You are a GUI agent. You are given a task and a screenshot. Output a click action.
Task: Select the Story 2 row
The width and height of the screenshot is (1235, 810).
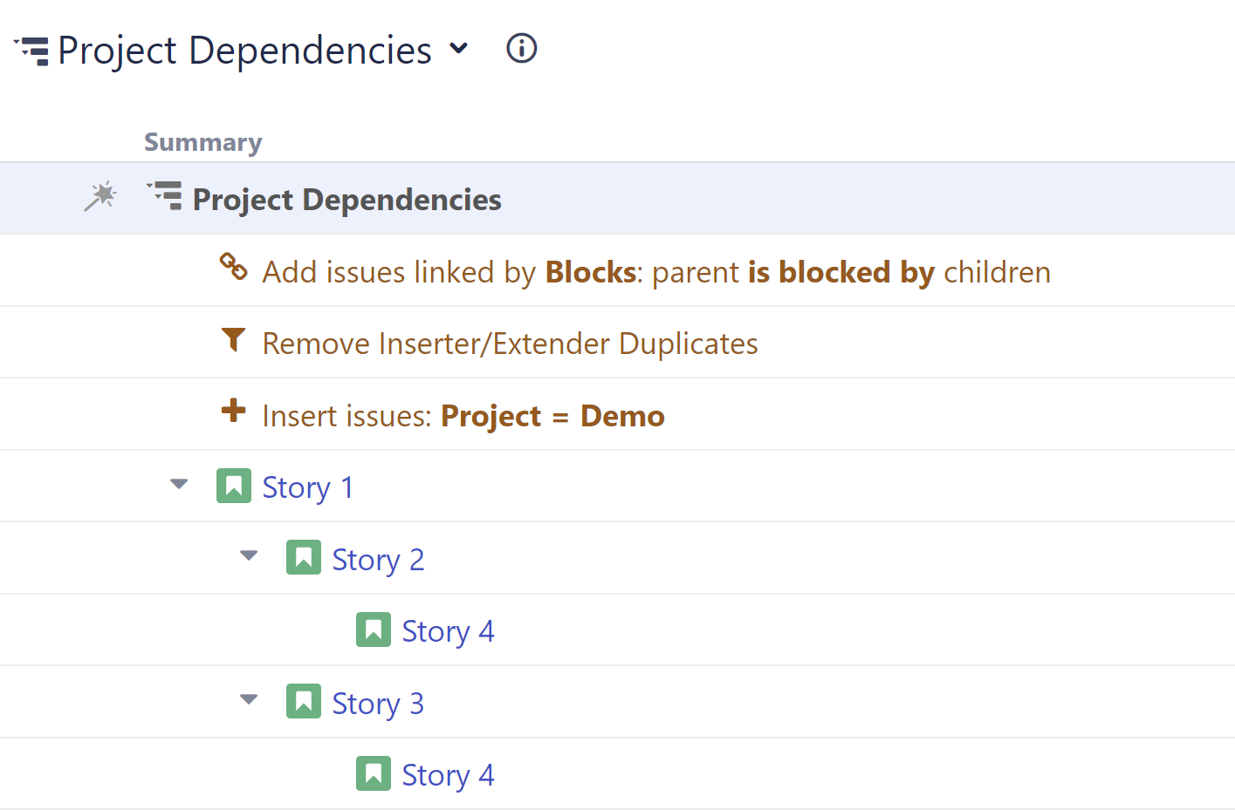[x=377, y=558]
